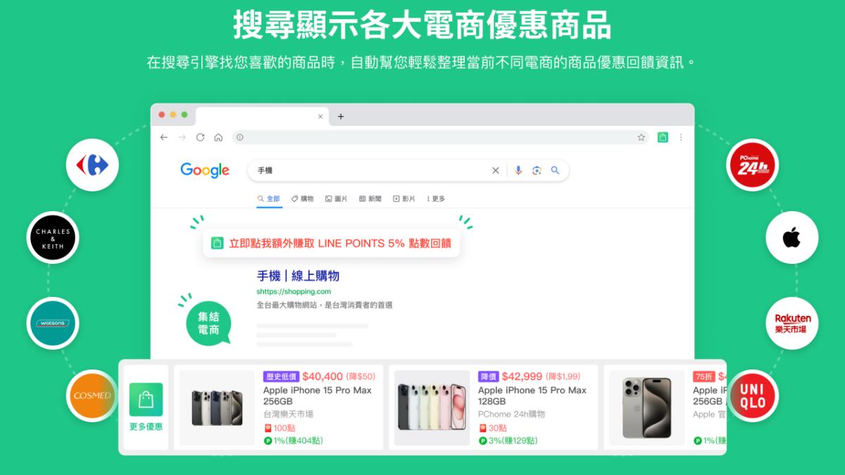The image size is (845, 475).
Task: Open the iPhone 15 Pro Max 256GB thumbnail
Action: [217, 408]
